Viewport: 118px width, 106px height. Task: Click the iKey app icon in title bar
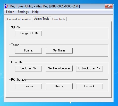tap(6, 6)
